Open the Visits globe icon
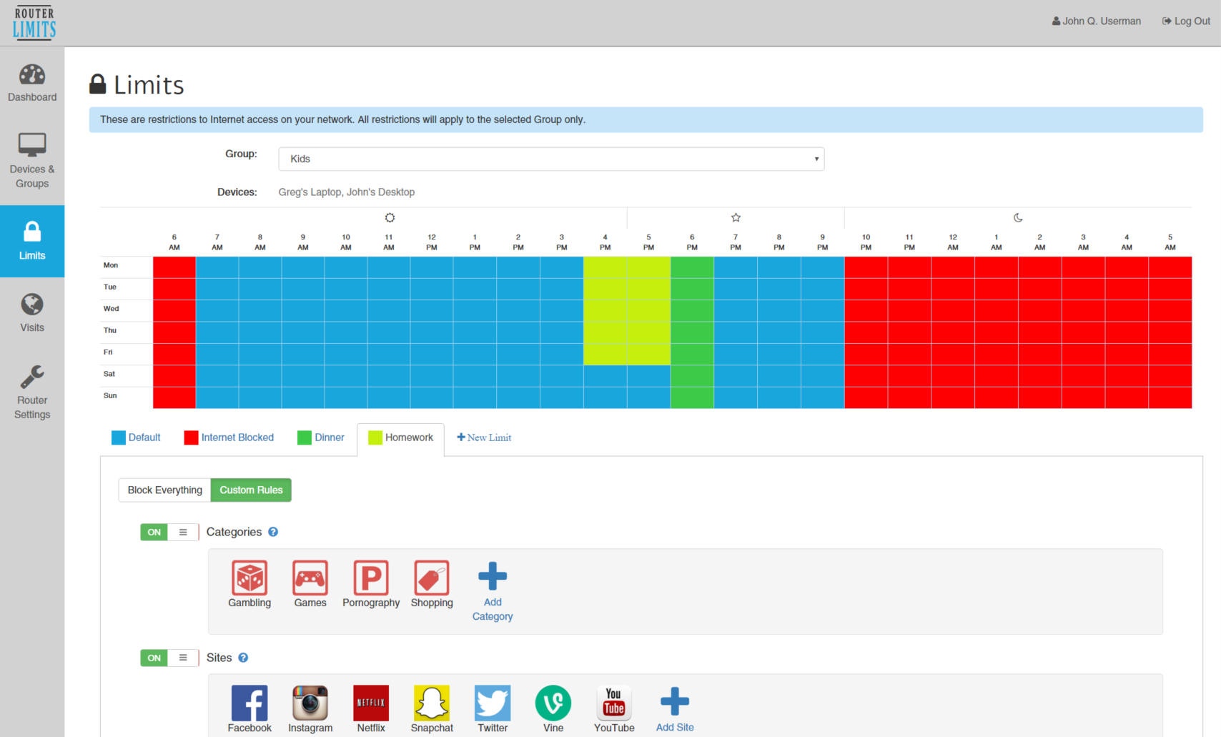The height and width of the screenshot is (737, 1221). click(32, 305)
